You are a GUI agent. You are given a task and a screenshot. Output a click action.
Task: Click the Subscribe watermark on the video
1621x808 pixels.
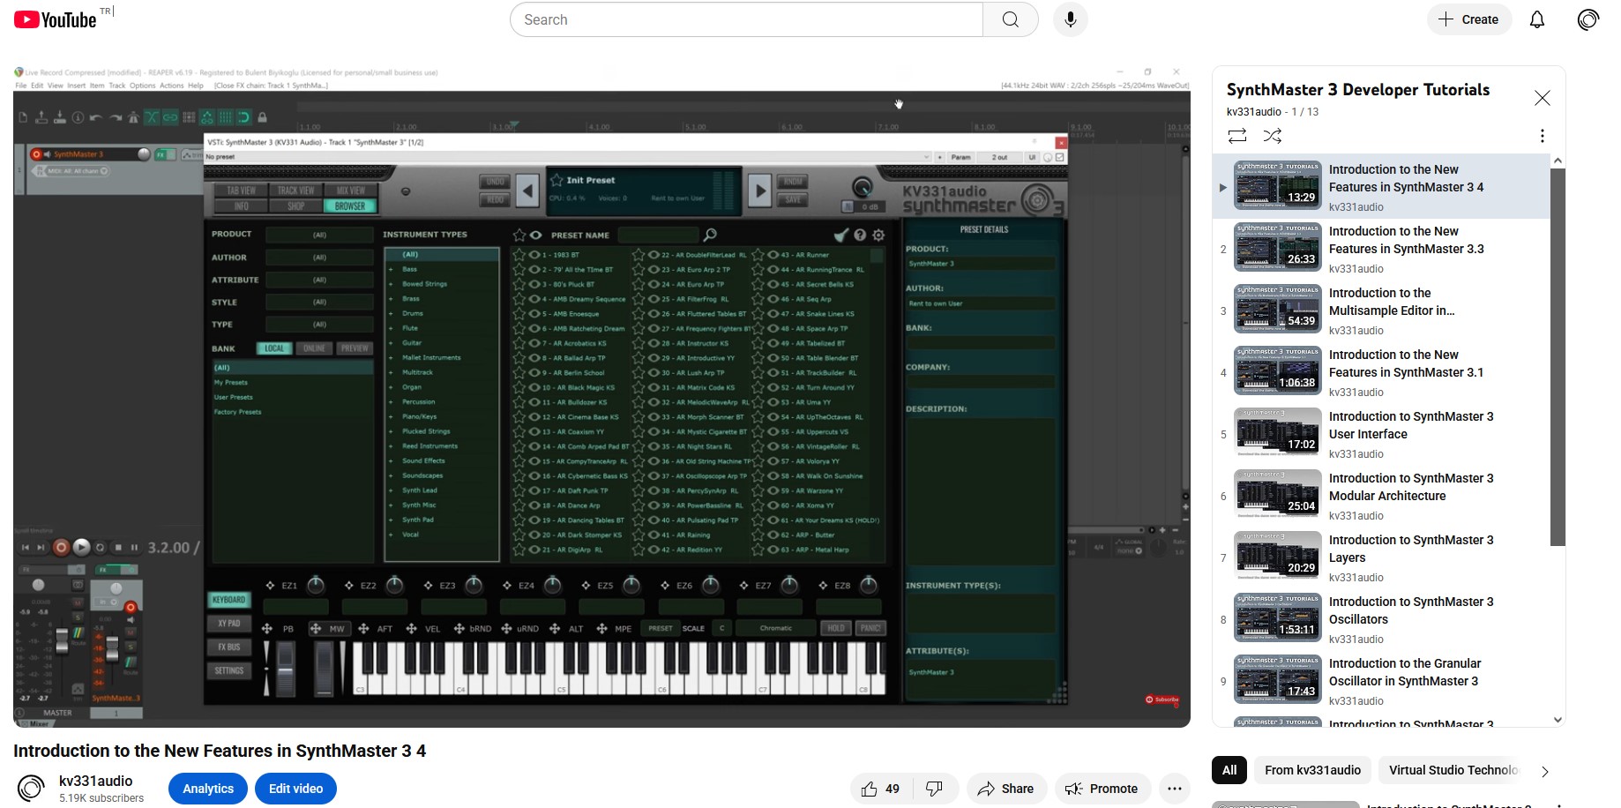(1162, 700)
